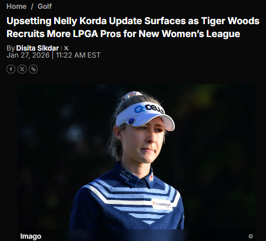Click the image info icon at the photo's corner
266x241 pixels.
point(251,236)
